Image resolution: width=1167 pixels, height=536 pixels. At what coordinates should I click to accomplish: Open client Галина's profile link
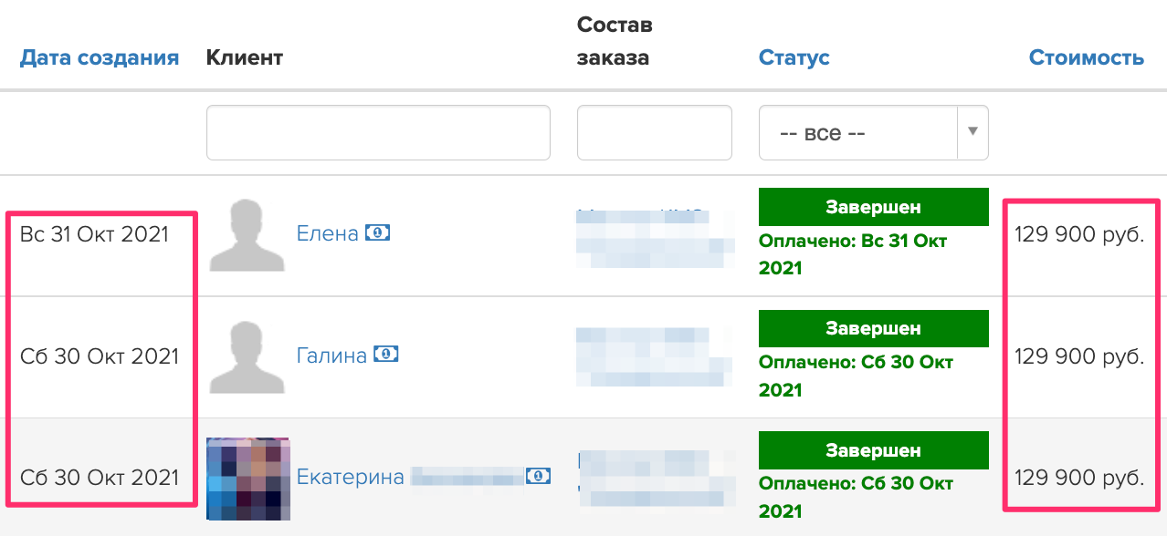pos(331,355)
